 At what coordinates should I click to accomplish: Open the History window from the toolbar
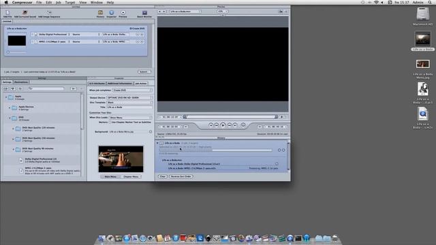point(100,13)
